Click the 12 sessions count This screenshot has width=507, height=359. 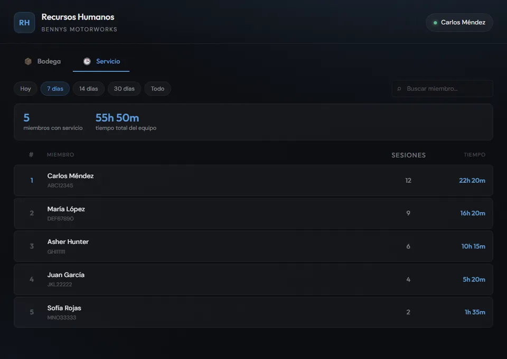(408, 181)
